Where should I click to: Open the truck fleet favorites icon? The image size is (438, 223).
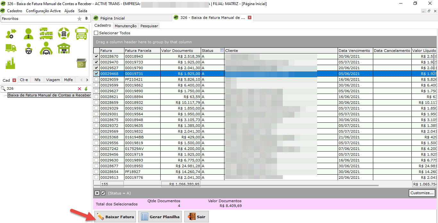(46, 33)
